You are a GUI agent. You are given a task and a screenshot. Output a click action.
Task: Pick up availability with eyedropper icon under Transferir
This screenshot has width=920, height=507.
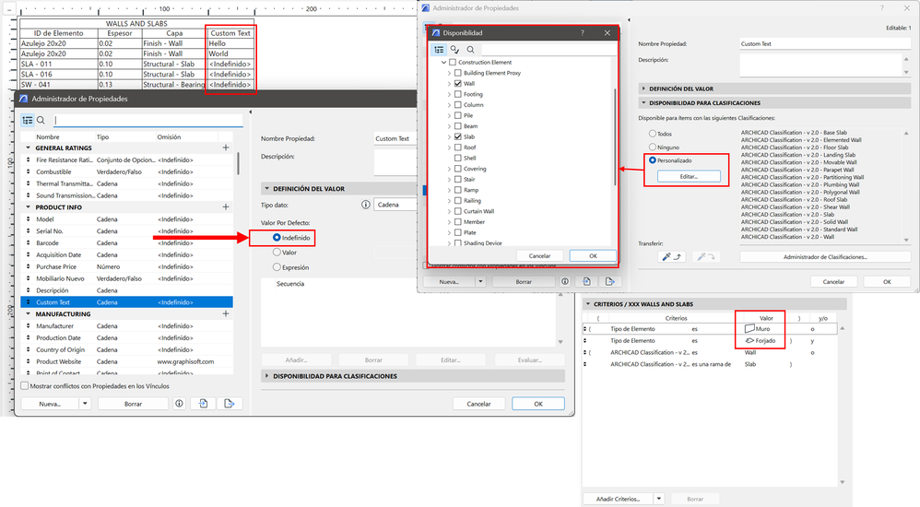(670, 257)
